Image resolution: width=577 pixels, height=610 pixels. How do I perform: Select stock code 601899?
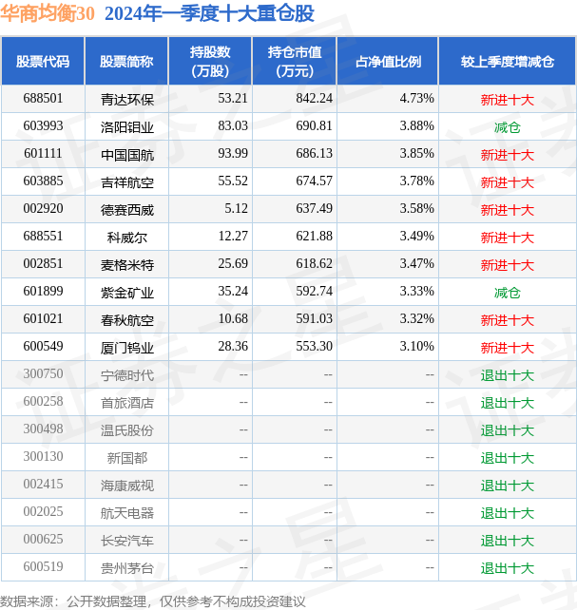pyautogui.click(x=43, y=292)
